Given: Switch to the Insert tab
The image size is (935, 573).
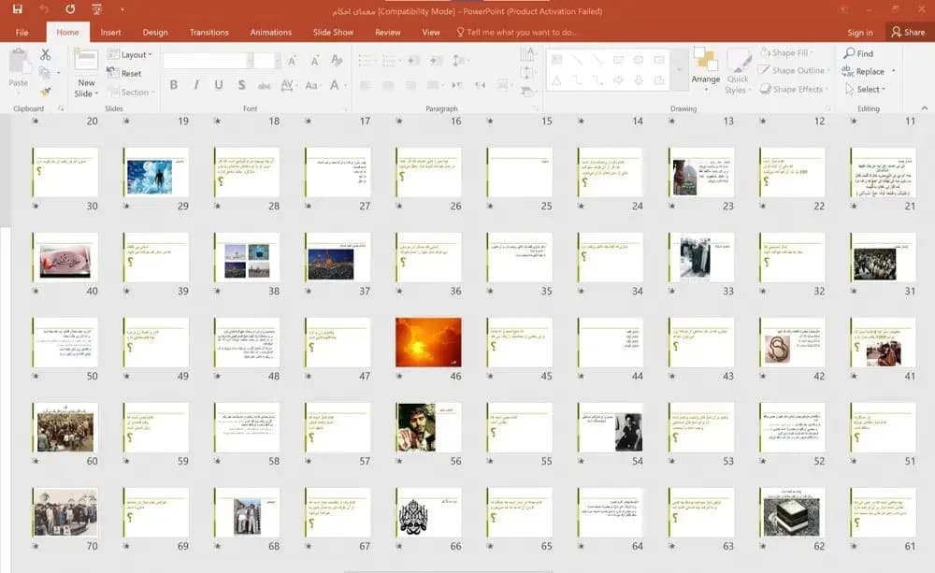Looking at the screenshot, I should (x=111, y=32).
